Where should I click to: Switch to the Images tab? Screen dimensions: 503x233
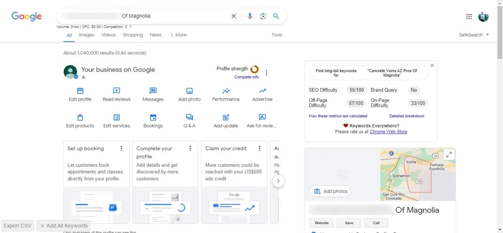coord(86,35)
